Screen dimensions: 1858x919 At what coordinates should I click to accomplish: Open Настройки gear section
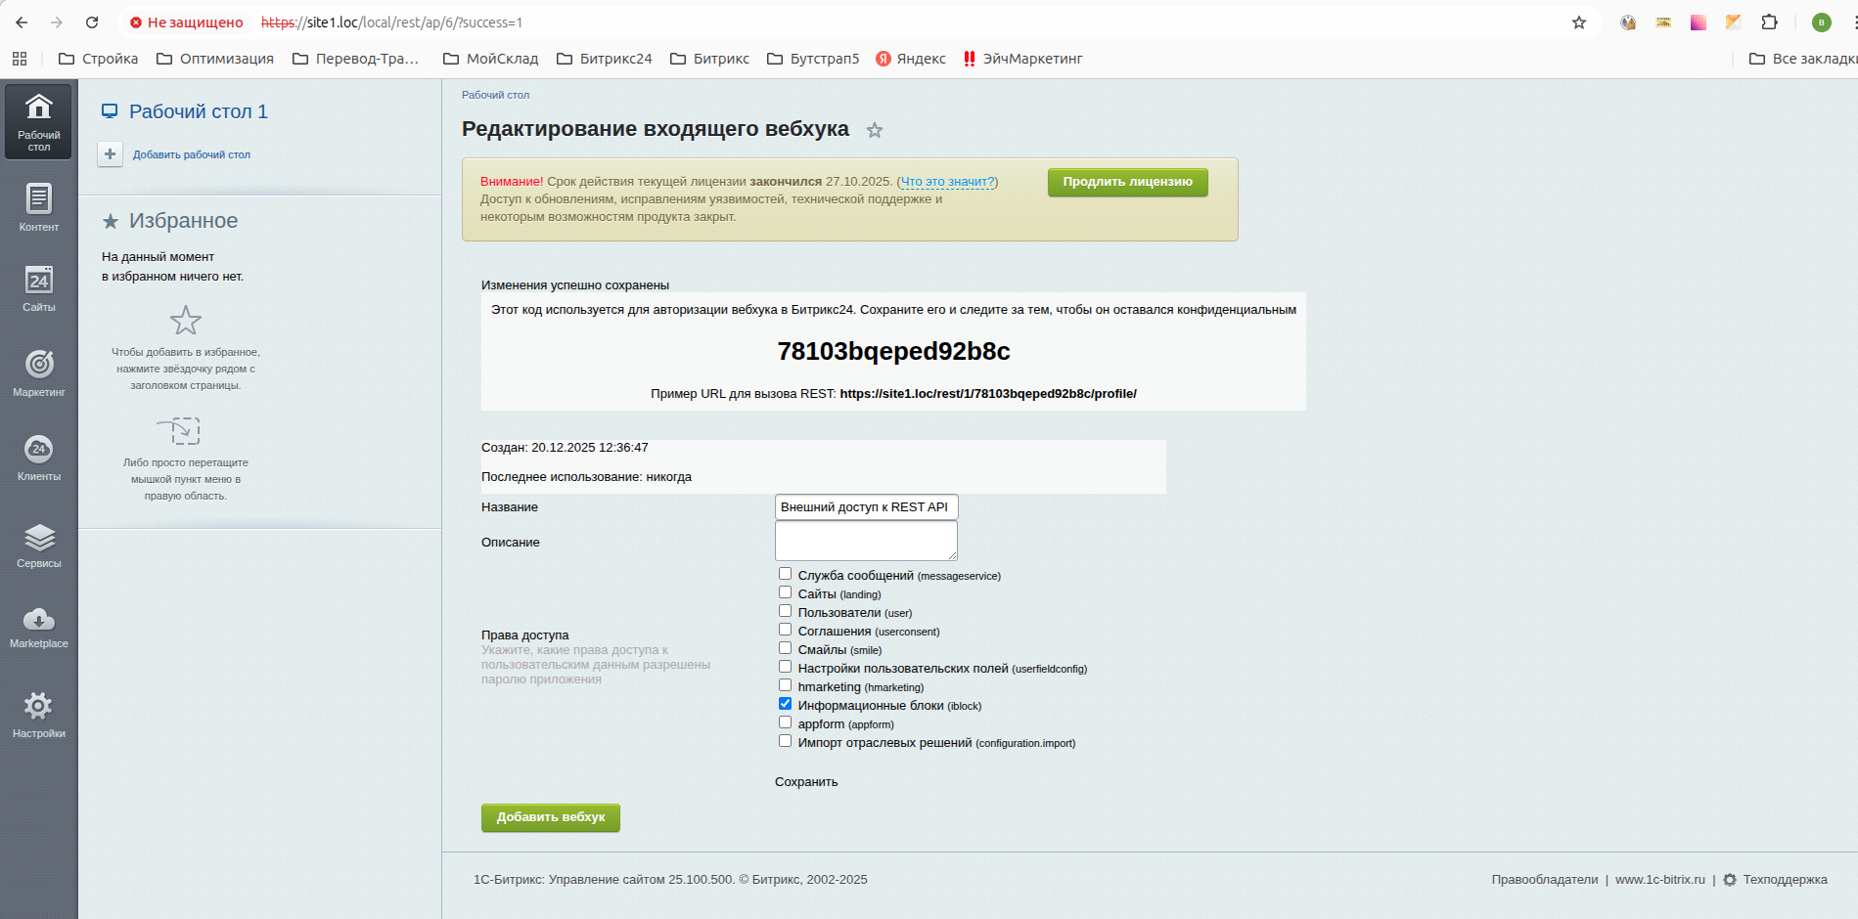[38, 714]
